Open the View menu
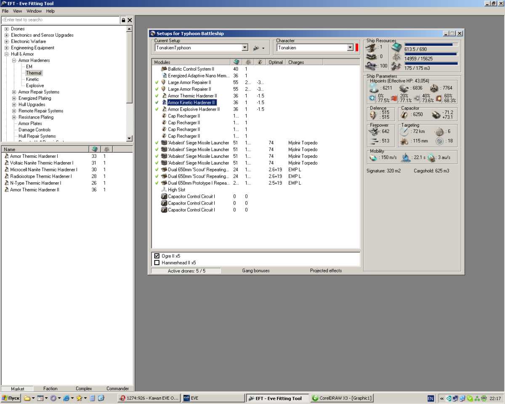 click(x=18, y=11)
